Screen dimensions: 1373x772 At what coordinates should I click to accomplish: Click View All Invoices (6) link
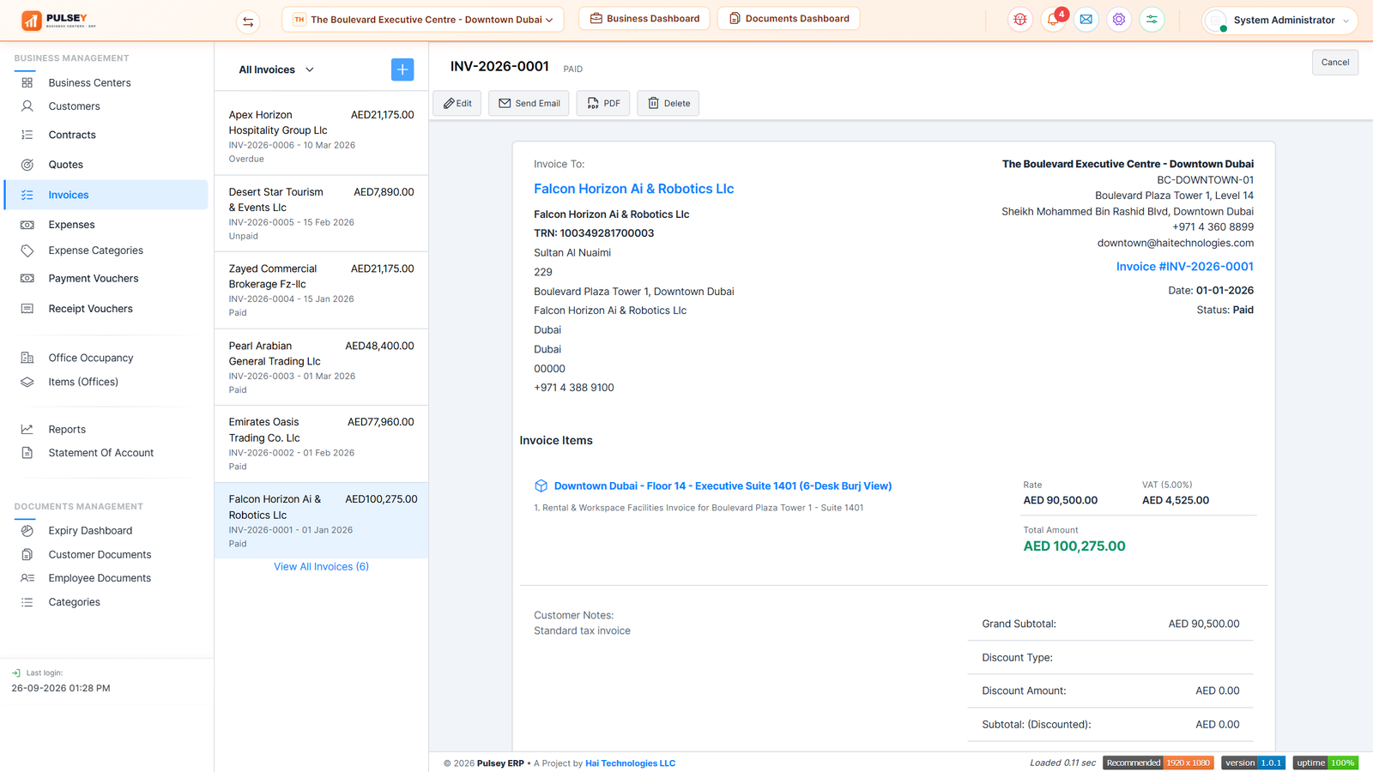tap(321, 567)
